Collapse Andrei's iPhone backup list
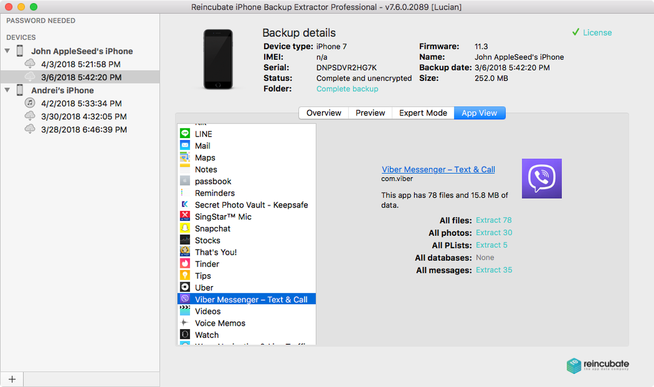The image size is (654, 387). point(8,90)
